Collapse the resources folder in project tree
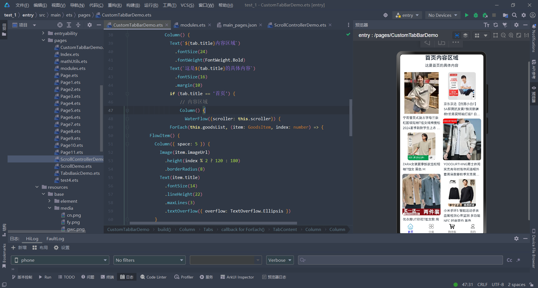538x288 pixels. click(x=37, y=187)
